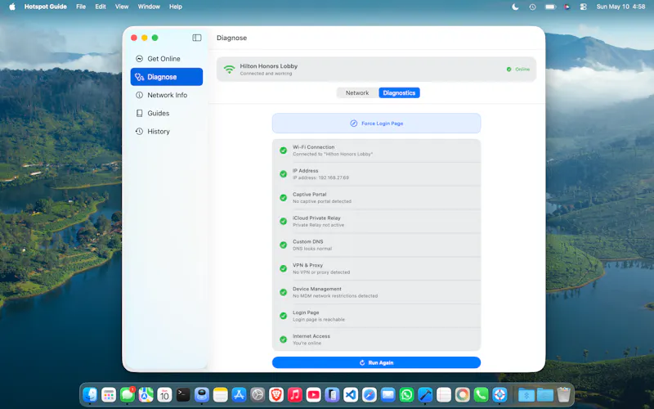The width and height of the screenshot is (654, 409).
Task: Click the Wi-Fi Connection check mark
Action: coord(283,151)
